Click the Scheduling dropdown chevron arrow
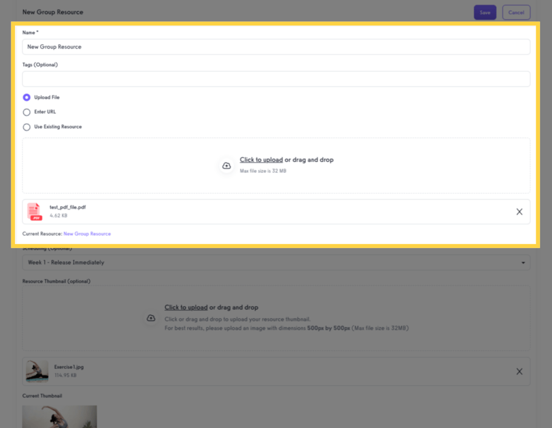 pyautogui.click(x=523, y=262)
